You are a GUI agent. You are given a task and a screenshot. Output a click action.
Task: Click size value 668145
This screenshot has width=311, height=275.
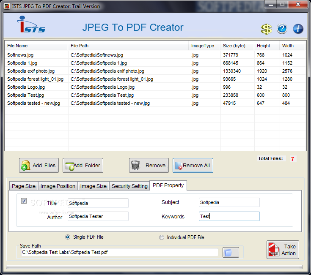(231, 63)
